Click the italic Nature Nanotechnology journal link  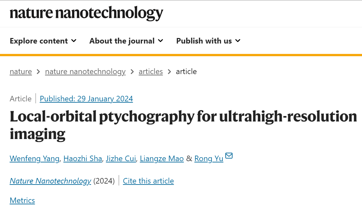(x=50, y=181)
